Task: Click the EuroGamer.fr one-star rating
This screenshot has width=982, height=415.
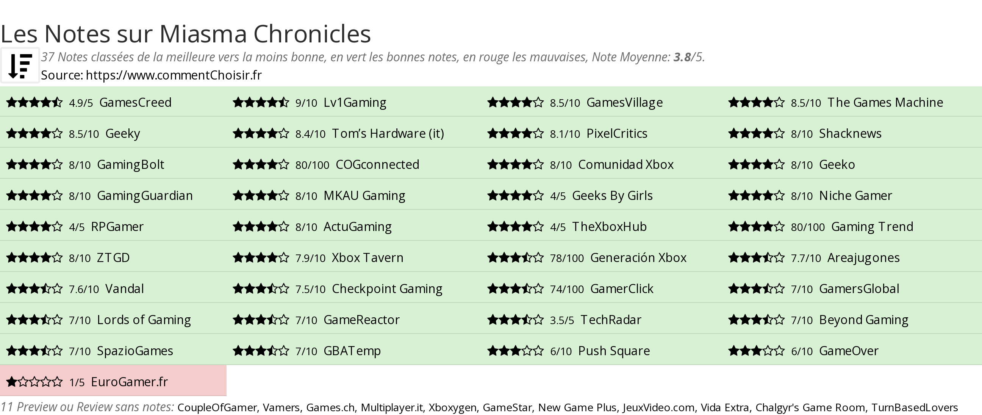Action: 35,382
